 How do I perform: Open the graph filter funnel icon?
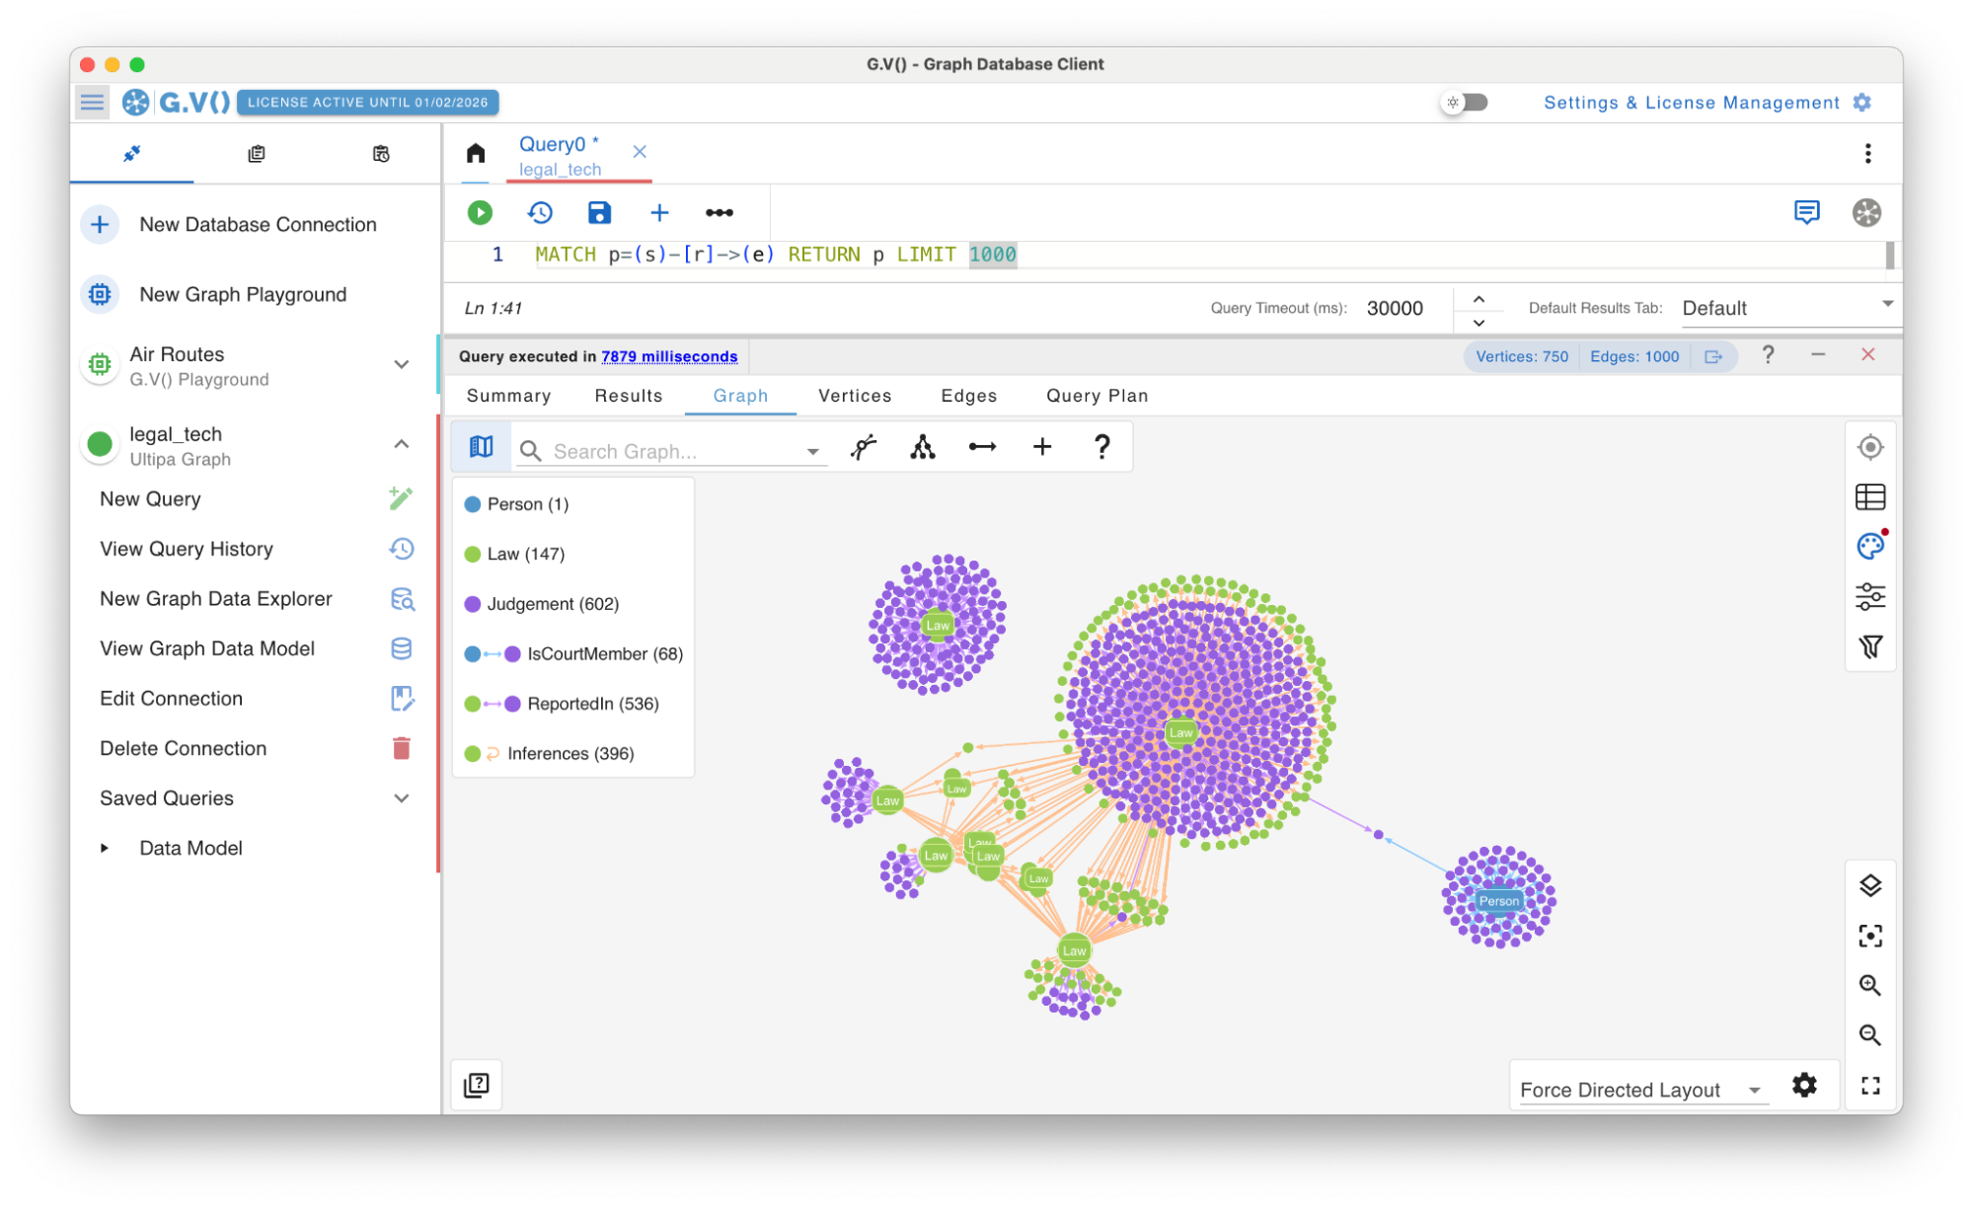(1869, 646)
